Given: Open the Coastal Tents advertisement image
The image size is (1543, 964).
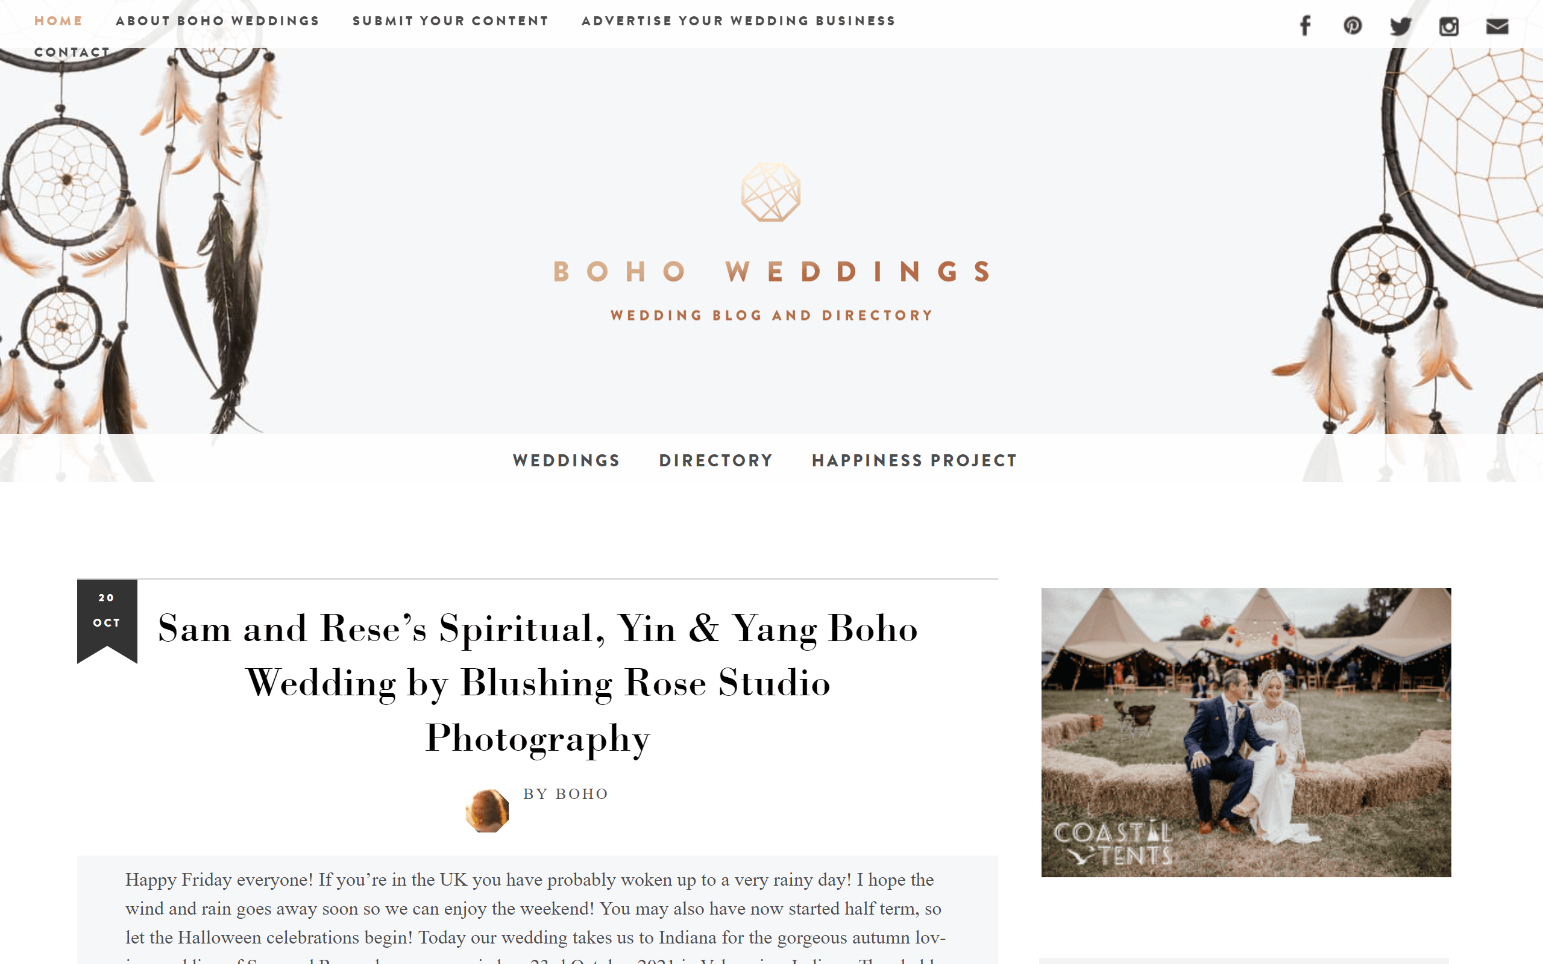Looking at the screenshot, I should coord(1246,732).
